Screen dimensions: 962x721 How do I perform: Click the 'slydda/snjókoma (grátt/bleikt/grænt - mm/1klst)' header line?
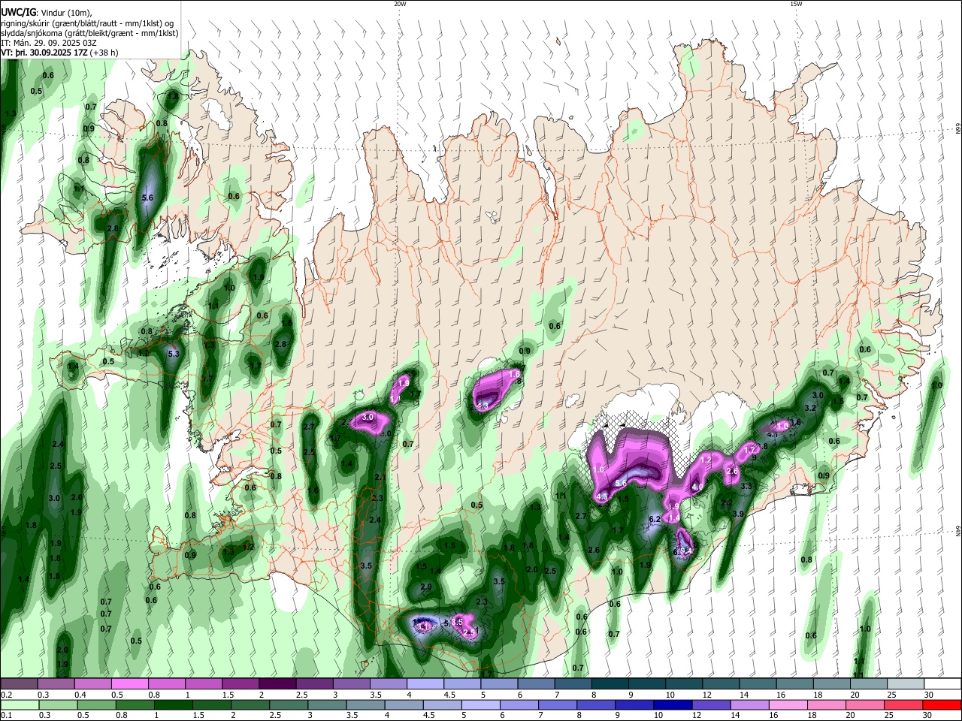coord(89,33)
